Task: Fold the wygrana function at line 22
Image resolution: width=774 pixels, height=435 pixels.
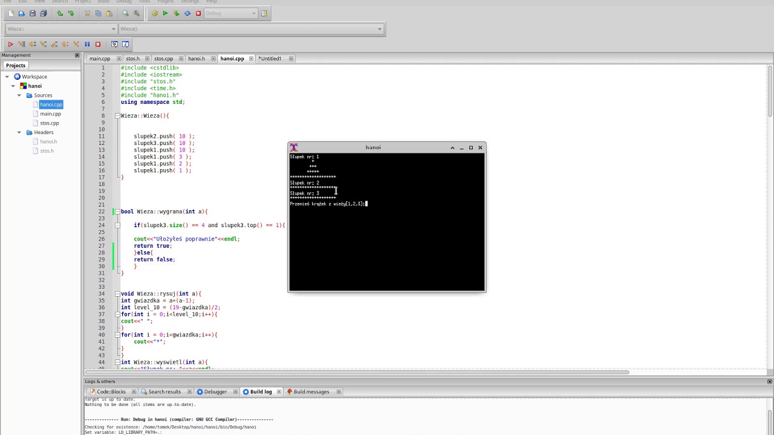Action: coord(117,211)
